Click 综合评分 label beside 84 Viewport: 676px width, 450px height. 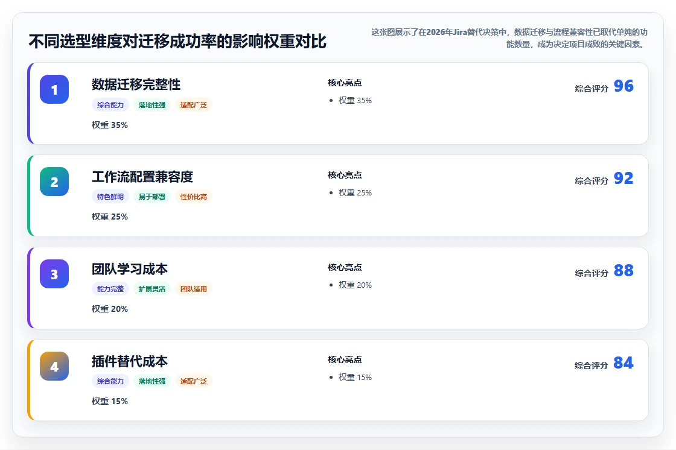coord(591,366)
